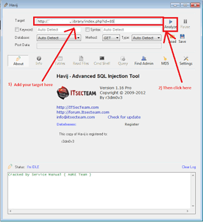This screenshot has height=222, width=203.
Task: Open the http://ITSecTeam.com link
Action: pyautogui.click(x=78, y=107)
